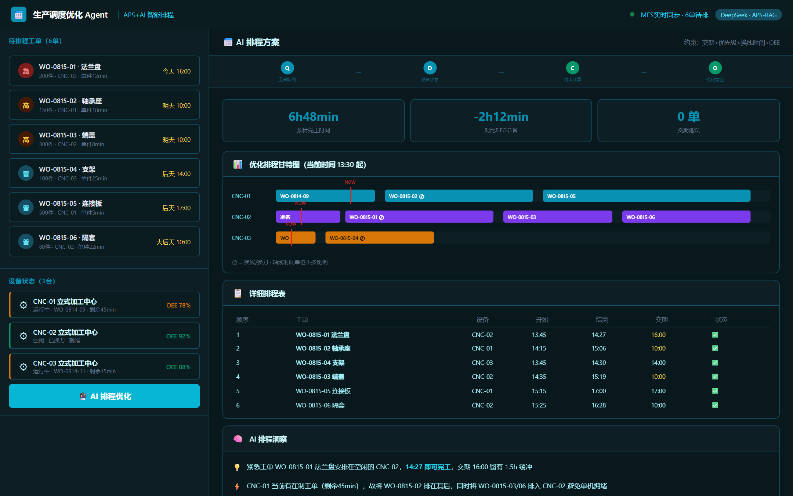
Task: Click the 14:27 end time cell
Action: click(598, 335)
